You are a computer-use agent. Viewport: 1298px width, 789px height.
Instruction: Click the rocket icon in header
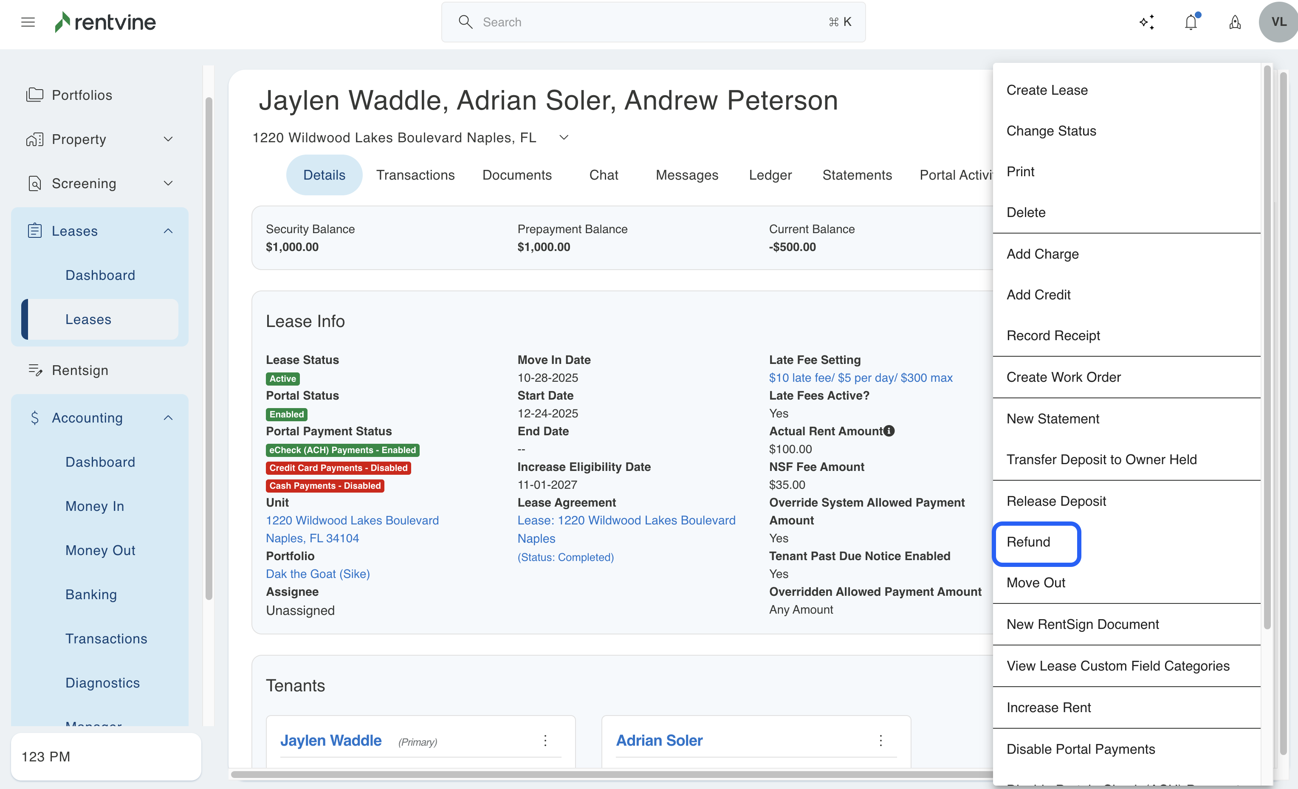(x=1235, y=22)
